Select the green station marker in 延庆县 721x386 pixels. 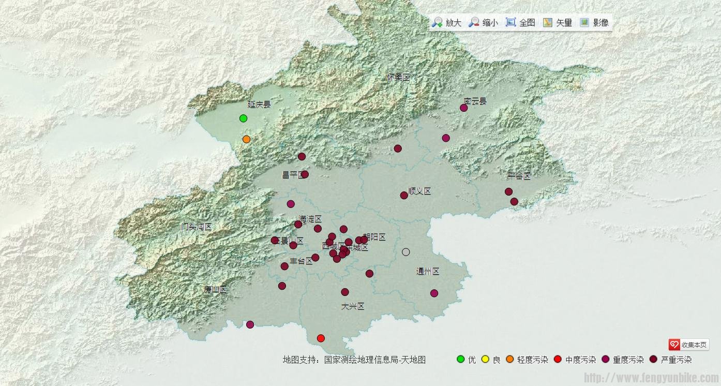click(243, 118)
